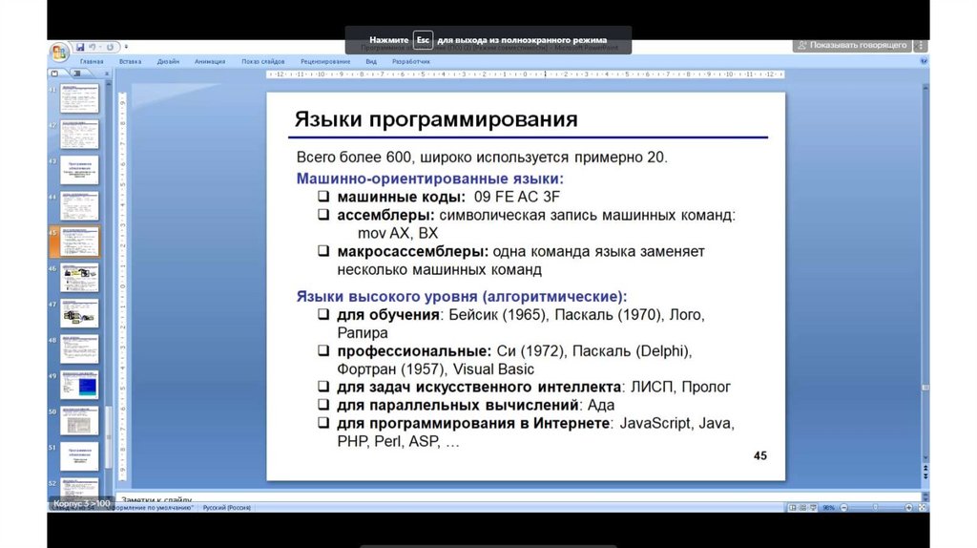Undo the last action in Quick Access toolbar
This screenshot has height=548, width=977.
tap(93, 47)
